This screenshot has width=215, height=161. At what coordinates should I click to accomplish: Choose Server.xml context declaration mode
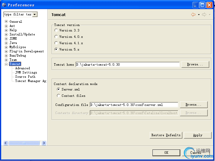(x=58, y=89)
